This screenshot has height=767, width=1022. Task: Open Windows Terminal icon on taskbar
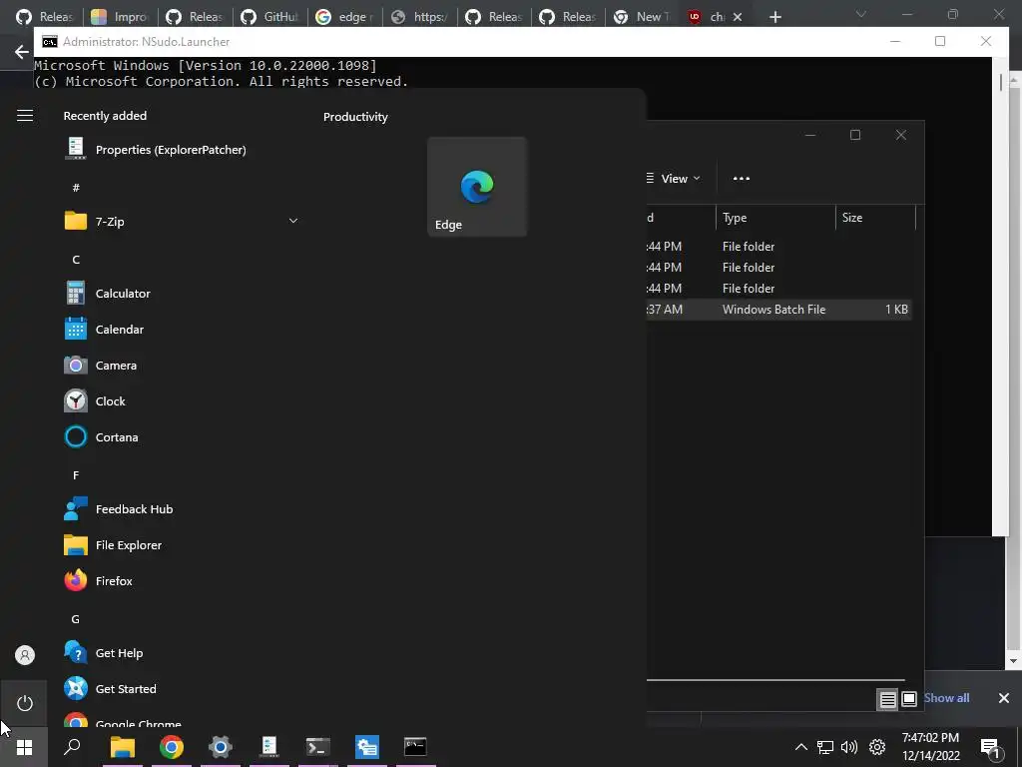point(318,747)
